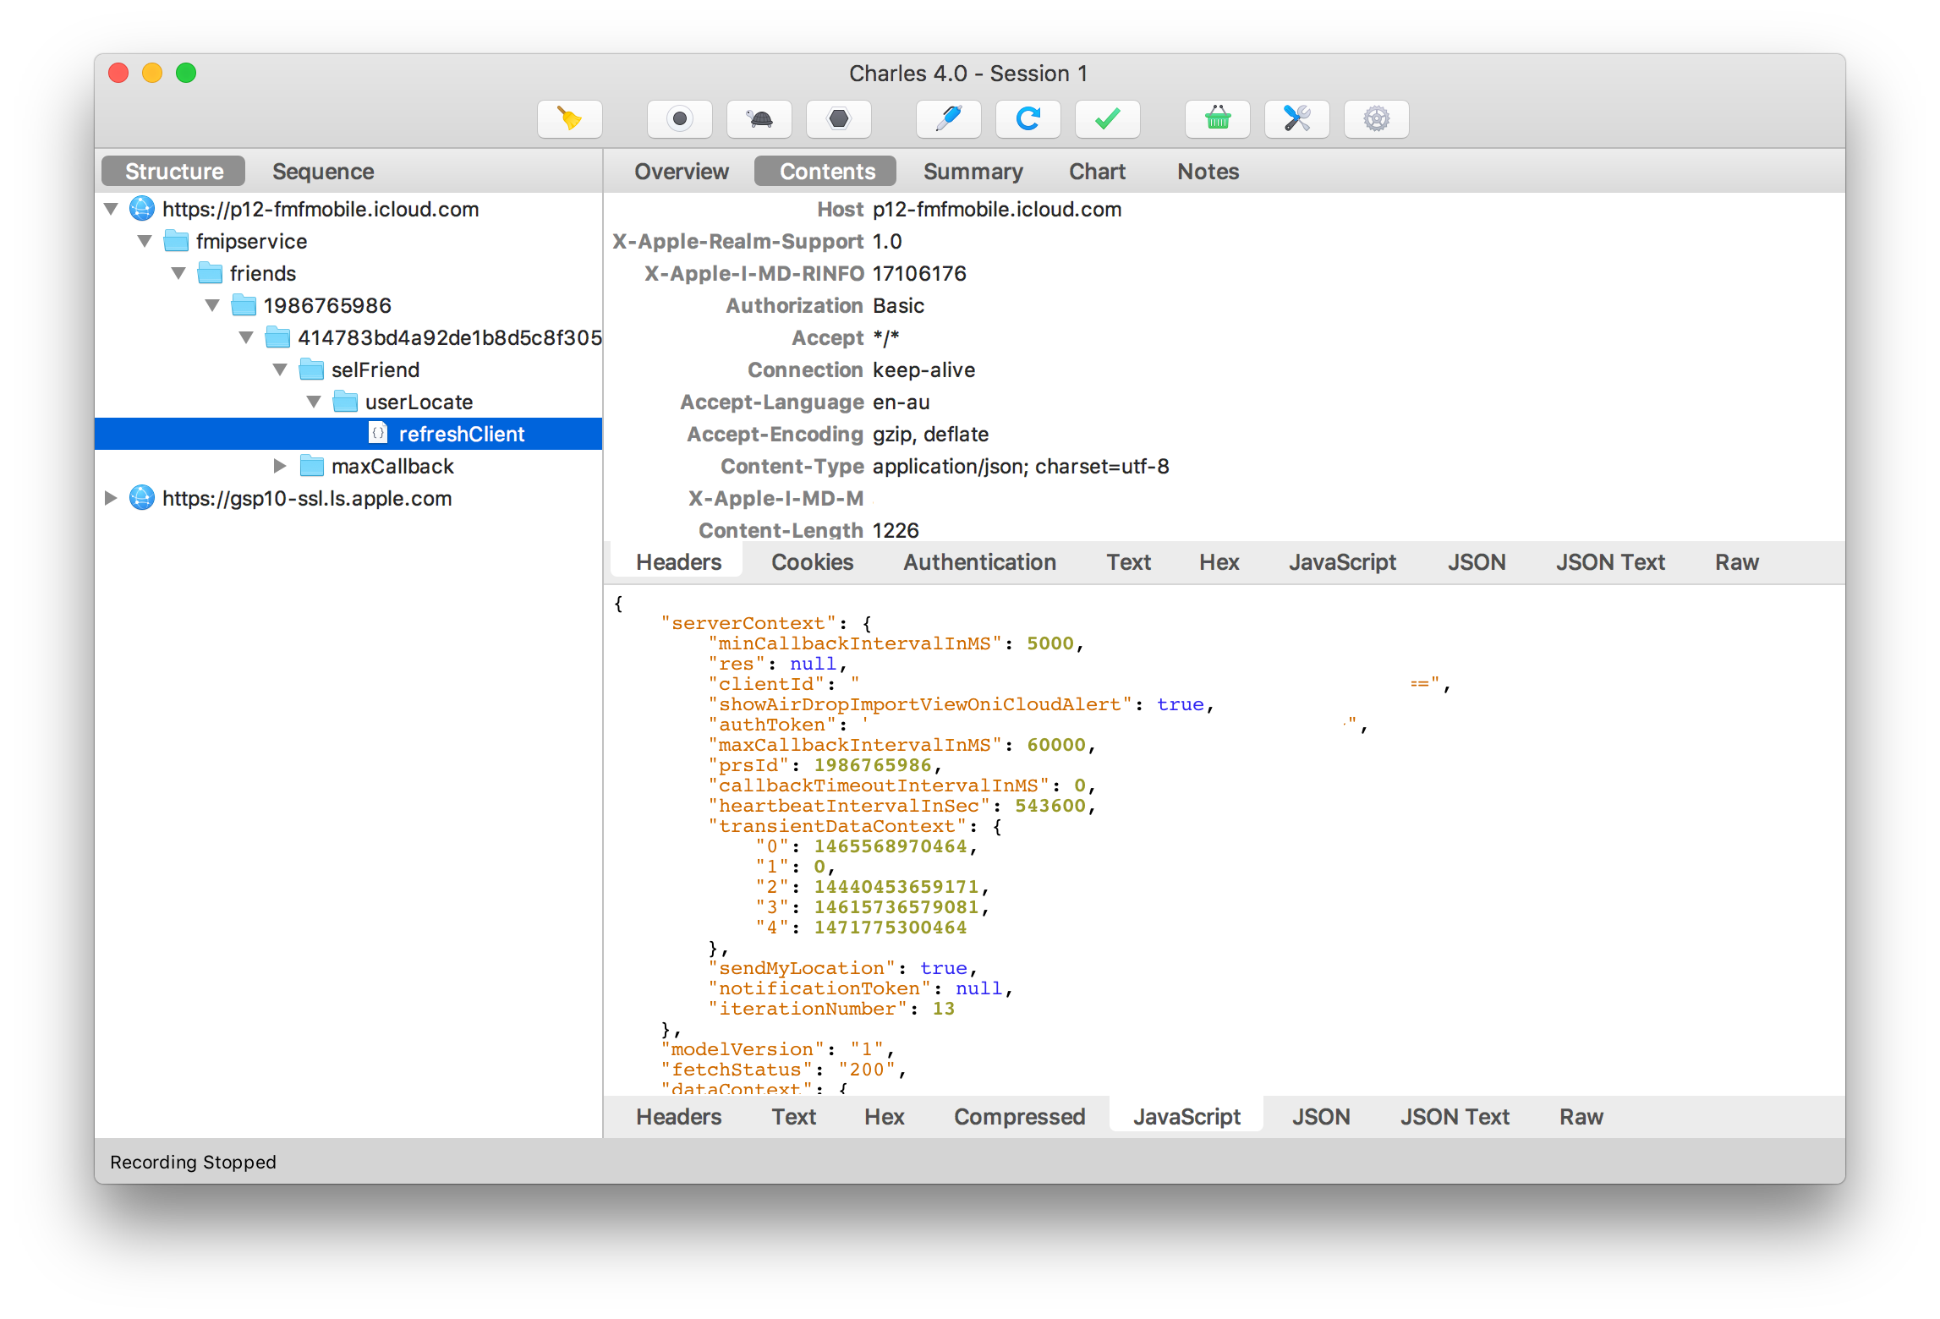Click the Content-Length 1226 value
Screen dimensions: 1940x1319
click(895, 530)
